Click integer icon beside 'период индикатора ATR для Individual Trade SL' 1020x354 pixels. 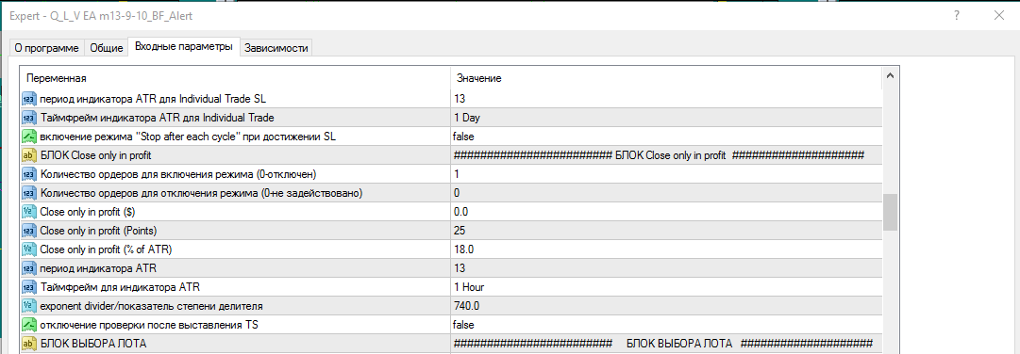point(30,99)
